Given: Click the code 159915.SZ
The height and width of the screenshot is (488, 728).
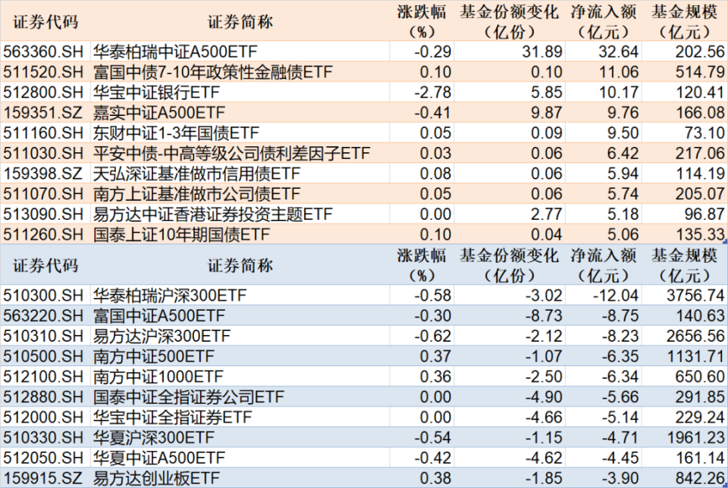Looking at the screenshot, I should 42,478.
